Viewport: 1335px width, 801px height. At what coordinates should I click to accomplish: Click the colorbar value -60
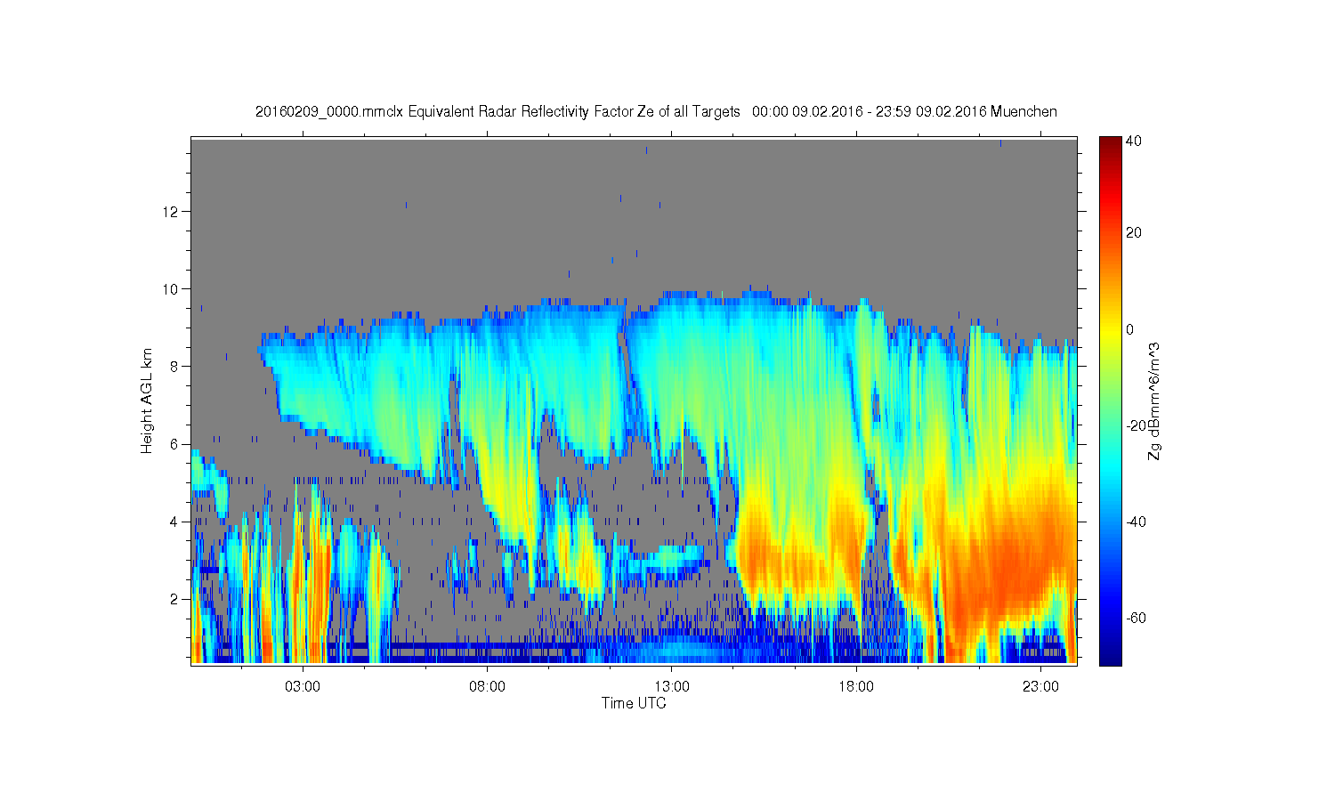coord(1137,618)
